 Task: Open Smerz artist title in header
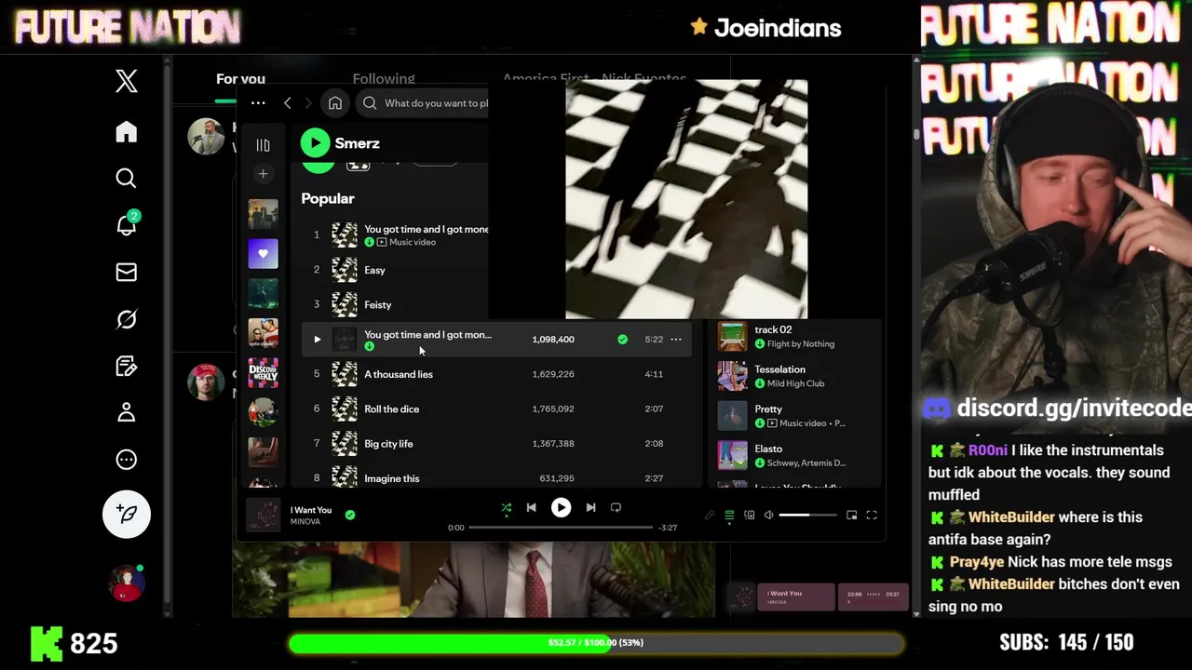pyautogui.click(x=357, y=143)
